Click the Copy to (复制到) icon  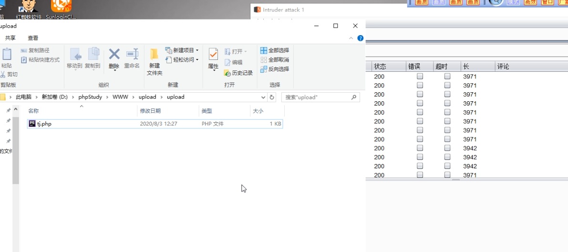click(93, 55)
